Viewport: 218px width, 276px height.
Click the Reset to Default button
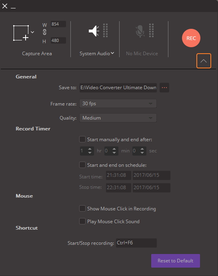[176, 261]
